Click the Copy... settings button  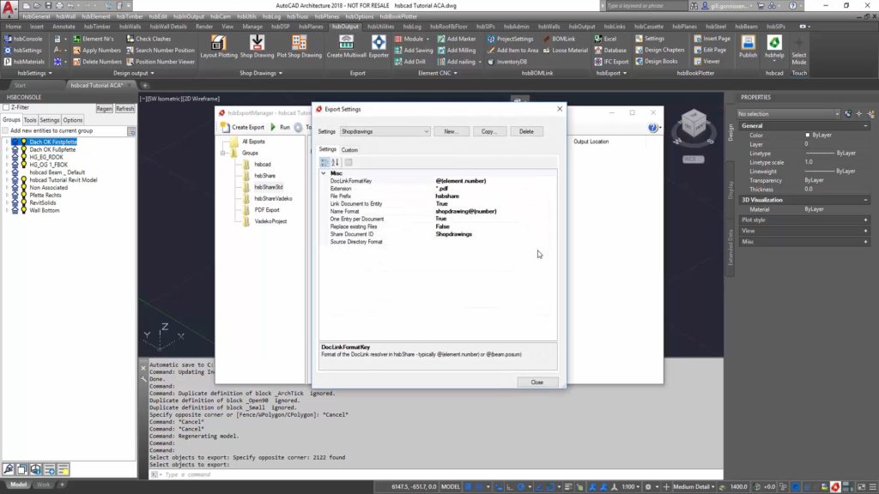(488, 131)
